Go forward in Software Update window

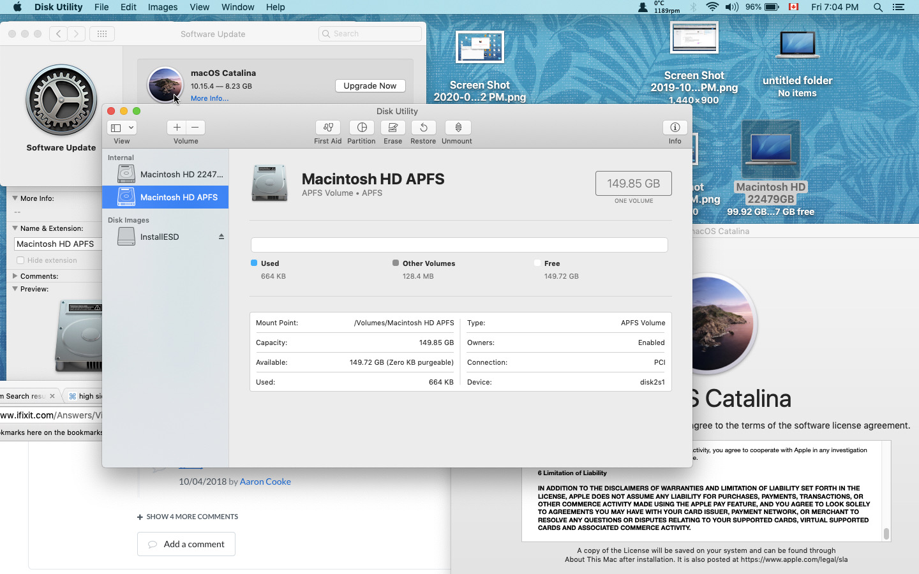[x=76, y=34]
